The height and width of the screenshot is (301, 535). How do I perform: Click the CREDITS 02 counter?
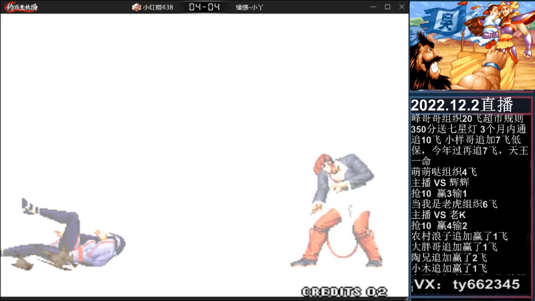click(344, 292)
